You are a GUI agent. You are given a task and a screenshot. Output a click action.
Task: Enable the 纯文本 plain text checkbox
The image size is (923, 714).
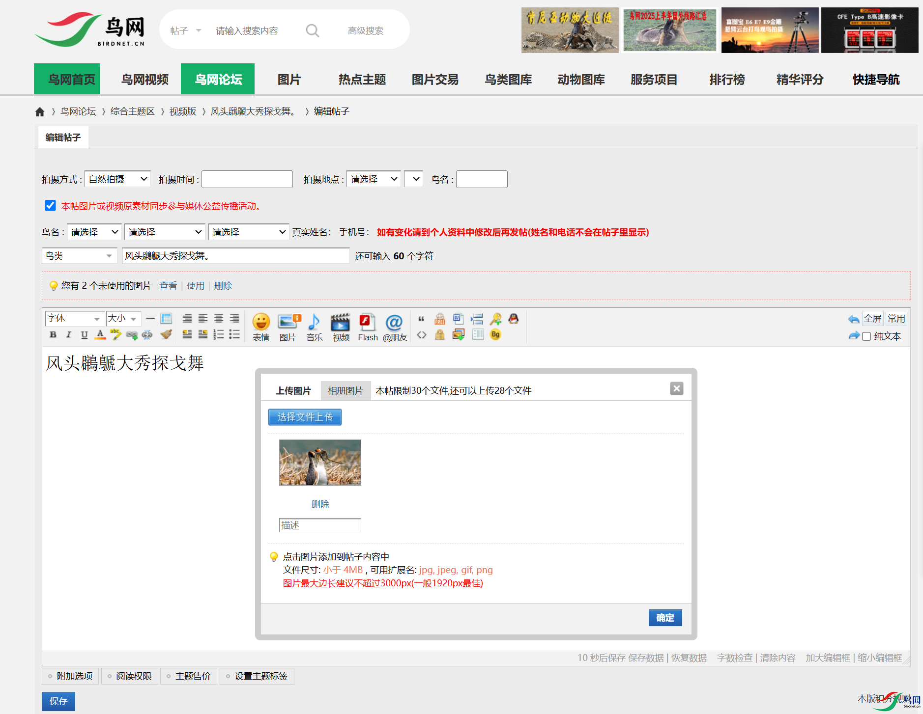click(x=866, y=336)
